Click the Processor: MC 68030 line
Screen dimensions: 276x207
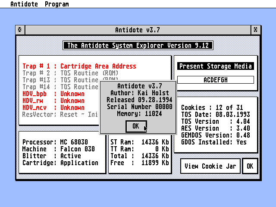coord(55,142)
